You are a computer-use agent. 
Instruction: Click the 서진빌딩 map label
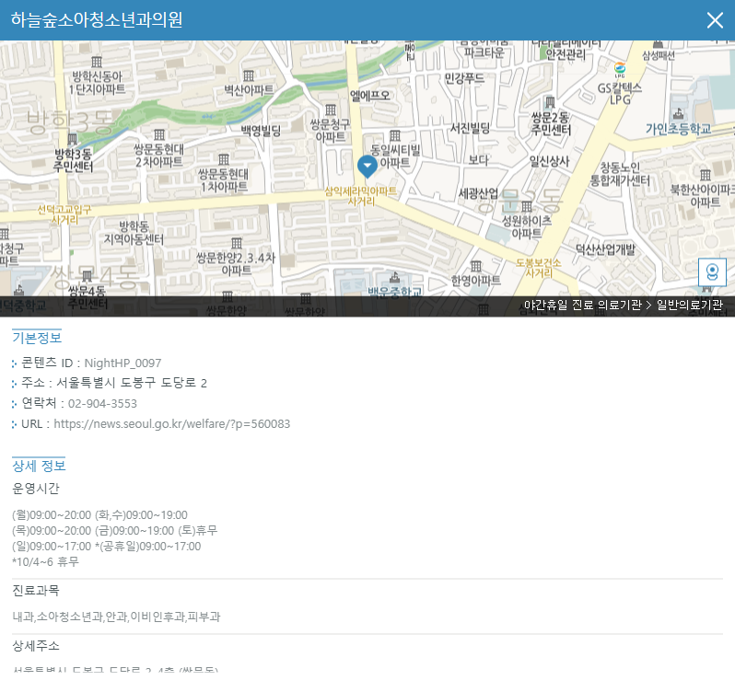click(x=470, y=127)
